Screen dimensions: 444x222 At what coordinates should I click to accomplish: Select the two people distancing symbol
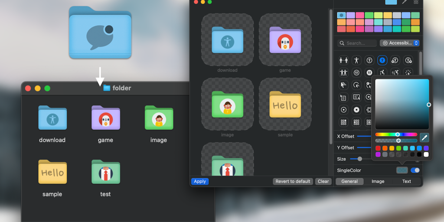(x=343, y=60)
